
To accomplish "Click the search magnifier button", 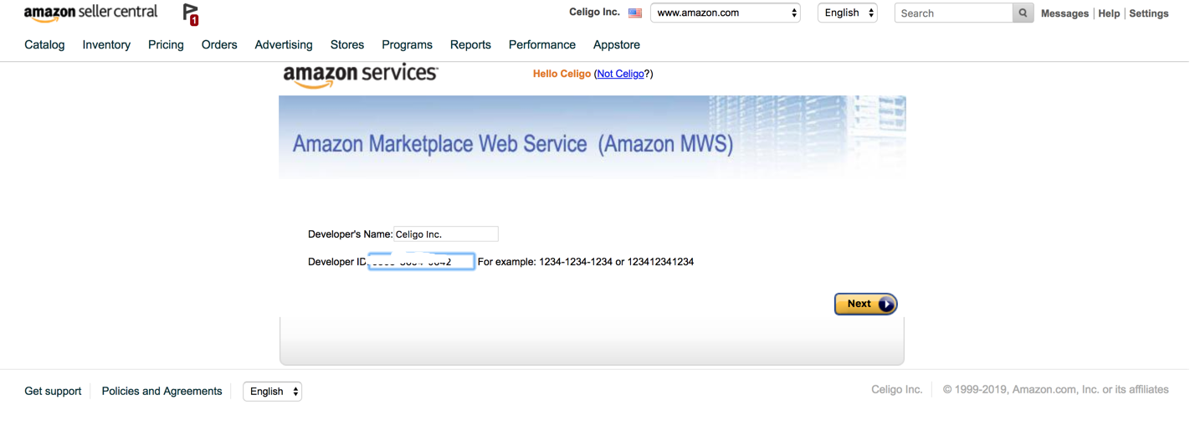I will click(1023, 13).
